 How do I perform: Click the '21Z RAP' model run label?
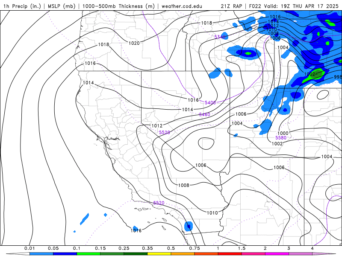(x=231, y=6)
